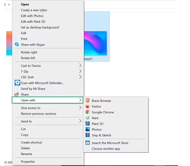Click the Snip & Sketch icon
Image resolution: width=190 pixels, height=166 pixels.
coord(88,135)
